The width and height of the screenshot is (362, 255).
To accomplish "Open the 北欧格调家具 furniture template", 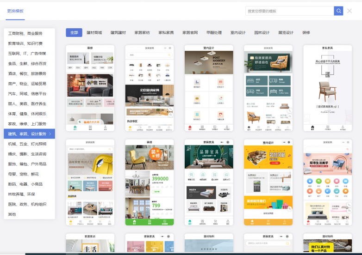I will tap(150, 88).
